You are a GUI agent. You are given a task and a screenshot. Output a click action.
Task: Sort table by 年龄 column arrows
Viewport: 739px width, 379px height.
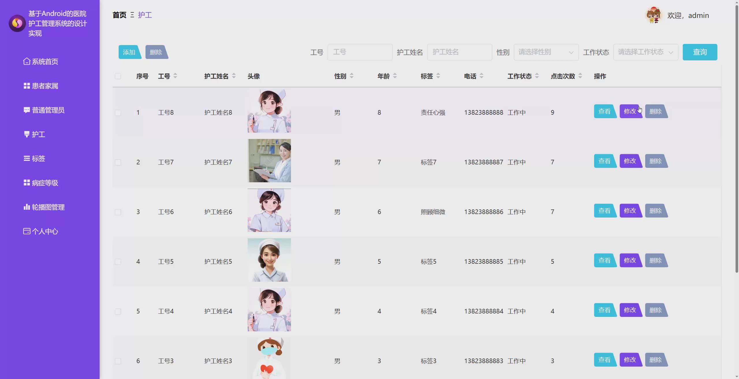pos(395,76)
